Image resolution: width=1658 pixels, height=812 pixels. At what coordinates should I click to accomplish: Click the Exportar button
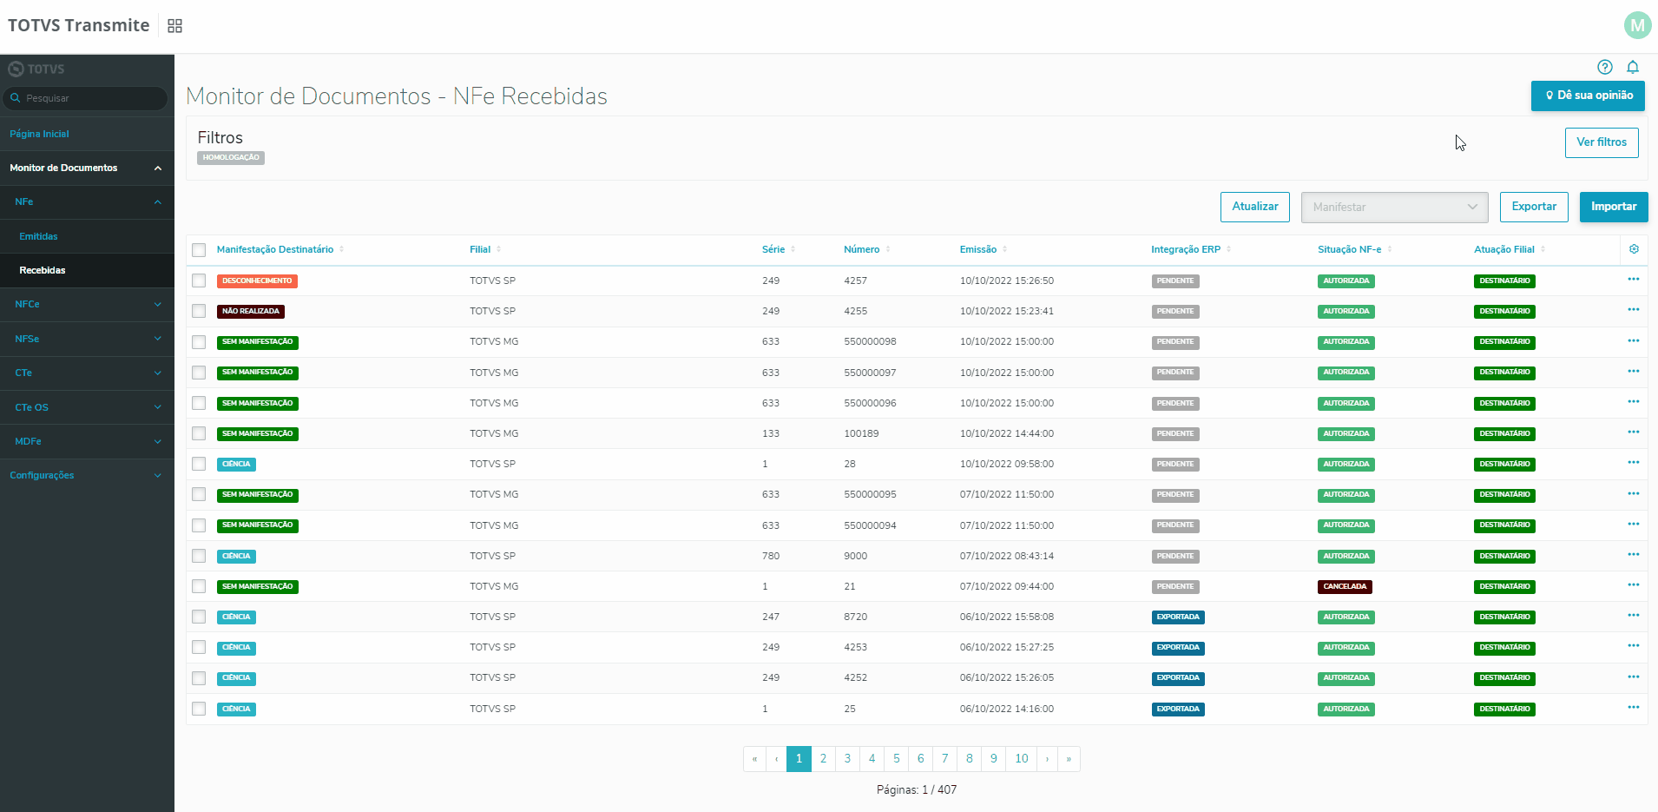coord(1534,207)
